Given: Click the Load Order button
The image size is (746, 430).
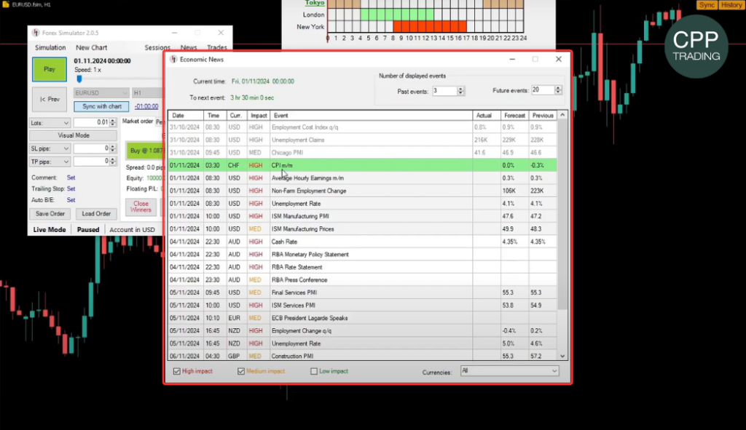Looking at the screenshot, I should pos(96,214).
